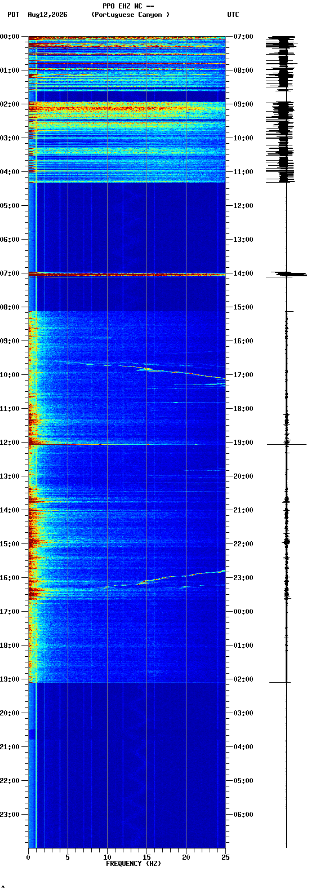Click the 09:00 UTC time label
This screenshot has width=311, height=893.
point(243,104)
